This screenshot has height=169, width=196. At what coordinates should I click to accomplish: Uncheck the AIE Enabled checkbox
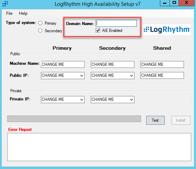(x=98, y=31)
